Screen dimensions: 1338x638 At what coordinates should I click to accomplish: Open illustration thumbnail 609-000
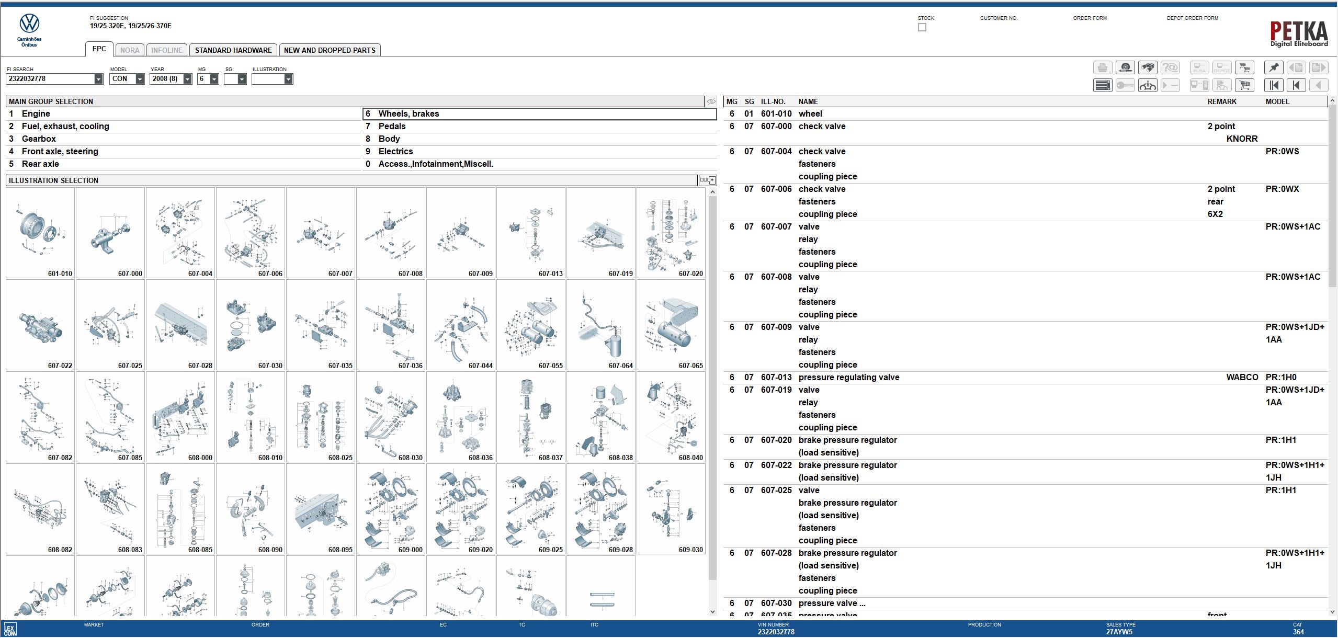(x=391, y=509)
